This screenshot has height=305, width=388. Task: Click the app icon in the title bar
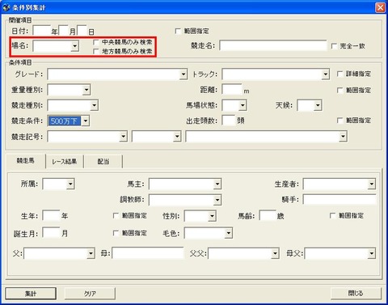(6, 7)
